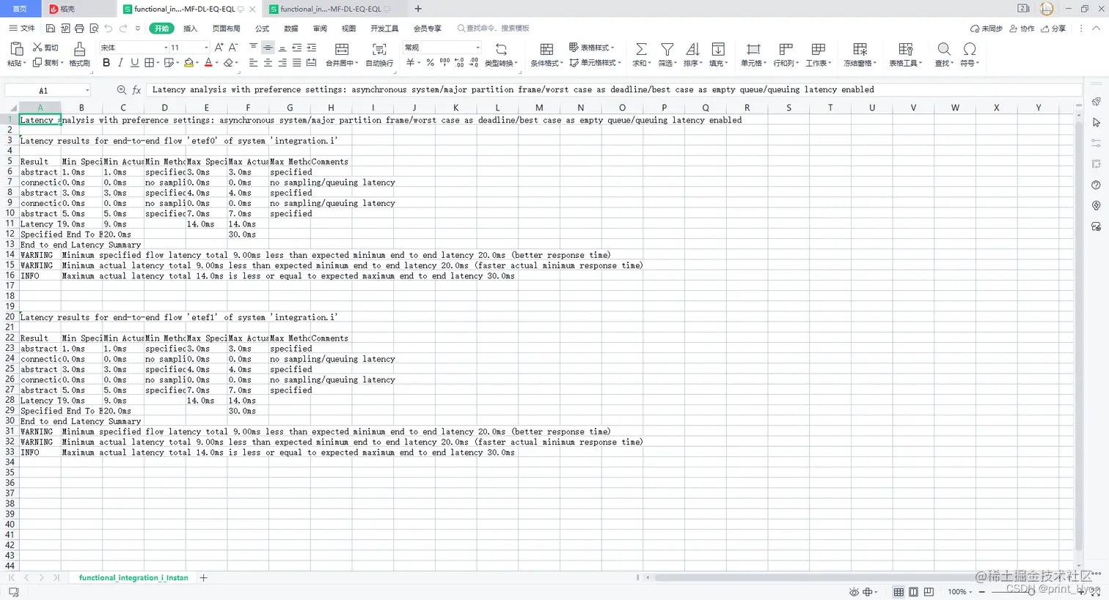Toggle Bold formatting

[106, 63]
